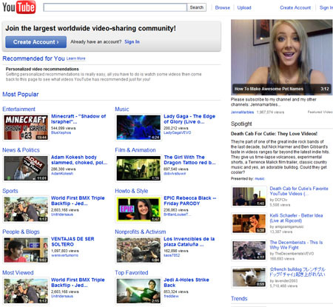Open Jedi A-Holes Strike Back video title
The height and width of the screenshot is (307, 333).
click(186, 283)
